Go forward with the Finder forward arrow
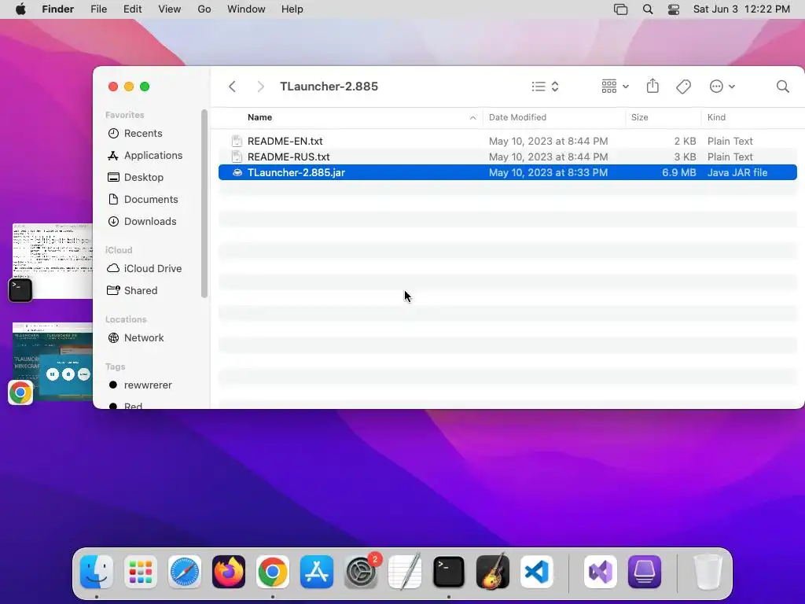This screenshot has width=805, height=604. [x=260, y=87]
